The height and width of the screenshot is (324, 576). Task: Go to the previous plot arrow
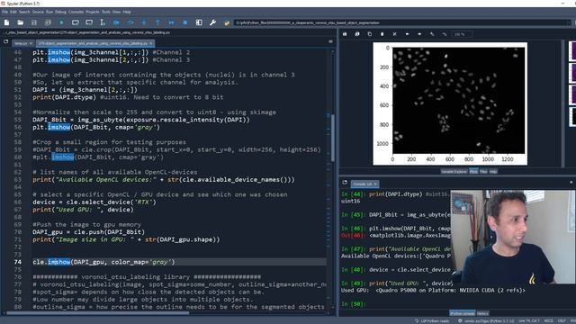pyautogui.click(x=407, y=34)
